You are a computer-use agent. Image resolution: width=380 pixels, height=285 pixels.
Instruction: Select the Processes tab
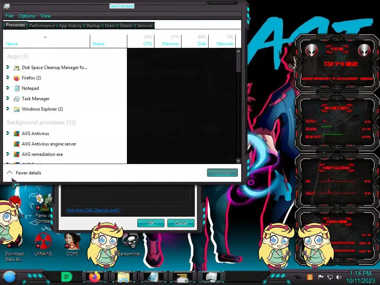(x=15, y=25)
